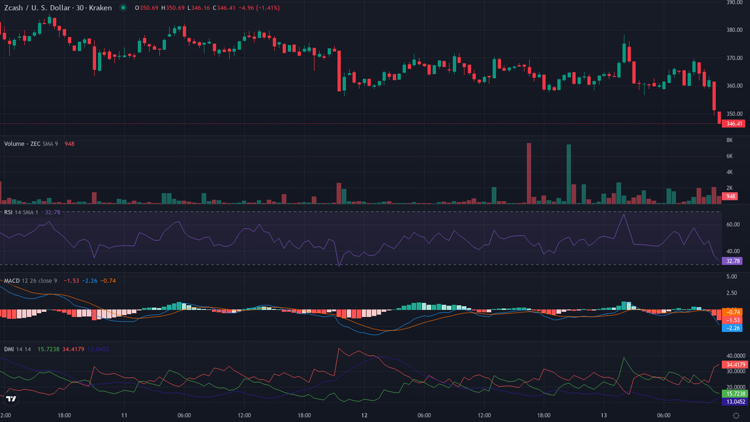Open the RSI 14 SMA indicator legend

click(x=21, y=212)
